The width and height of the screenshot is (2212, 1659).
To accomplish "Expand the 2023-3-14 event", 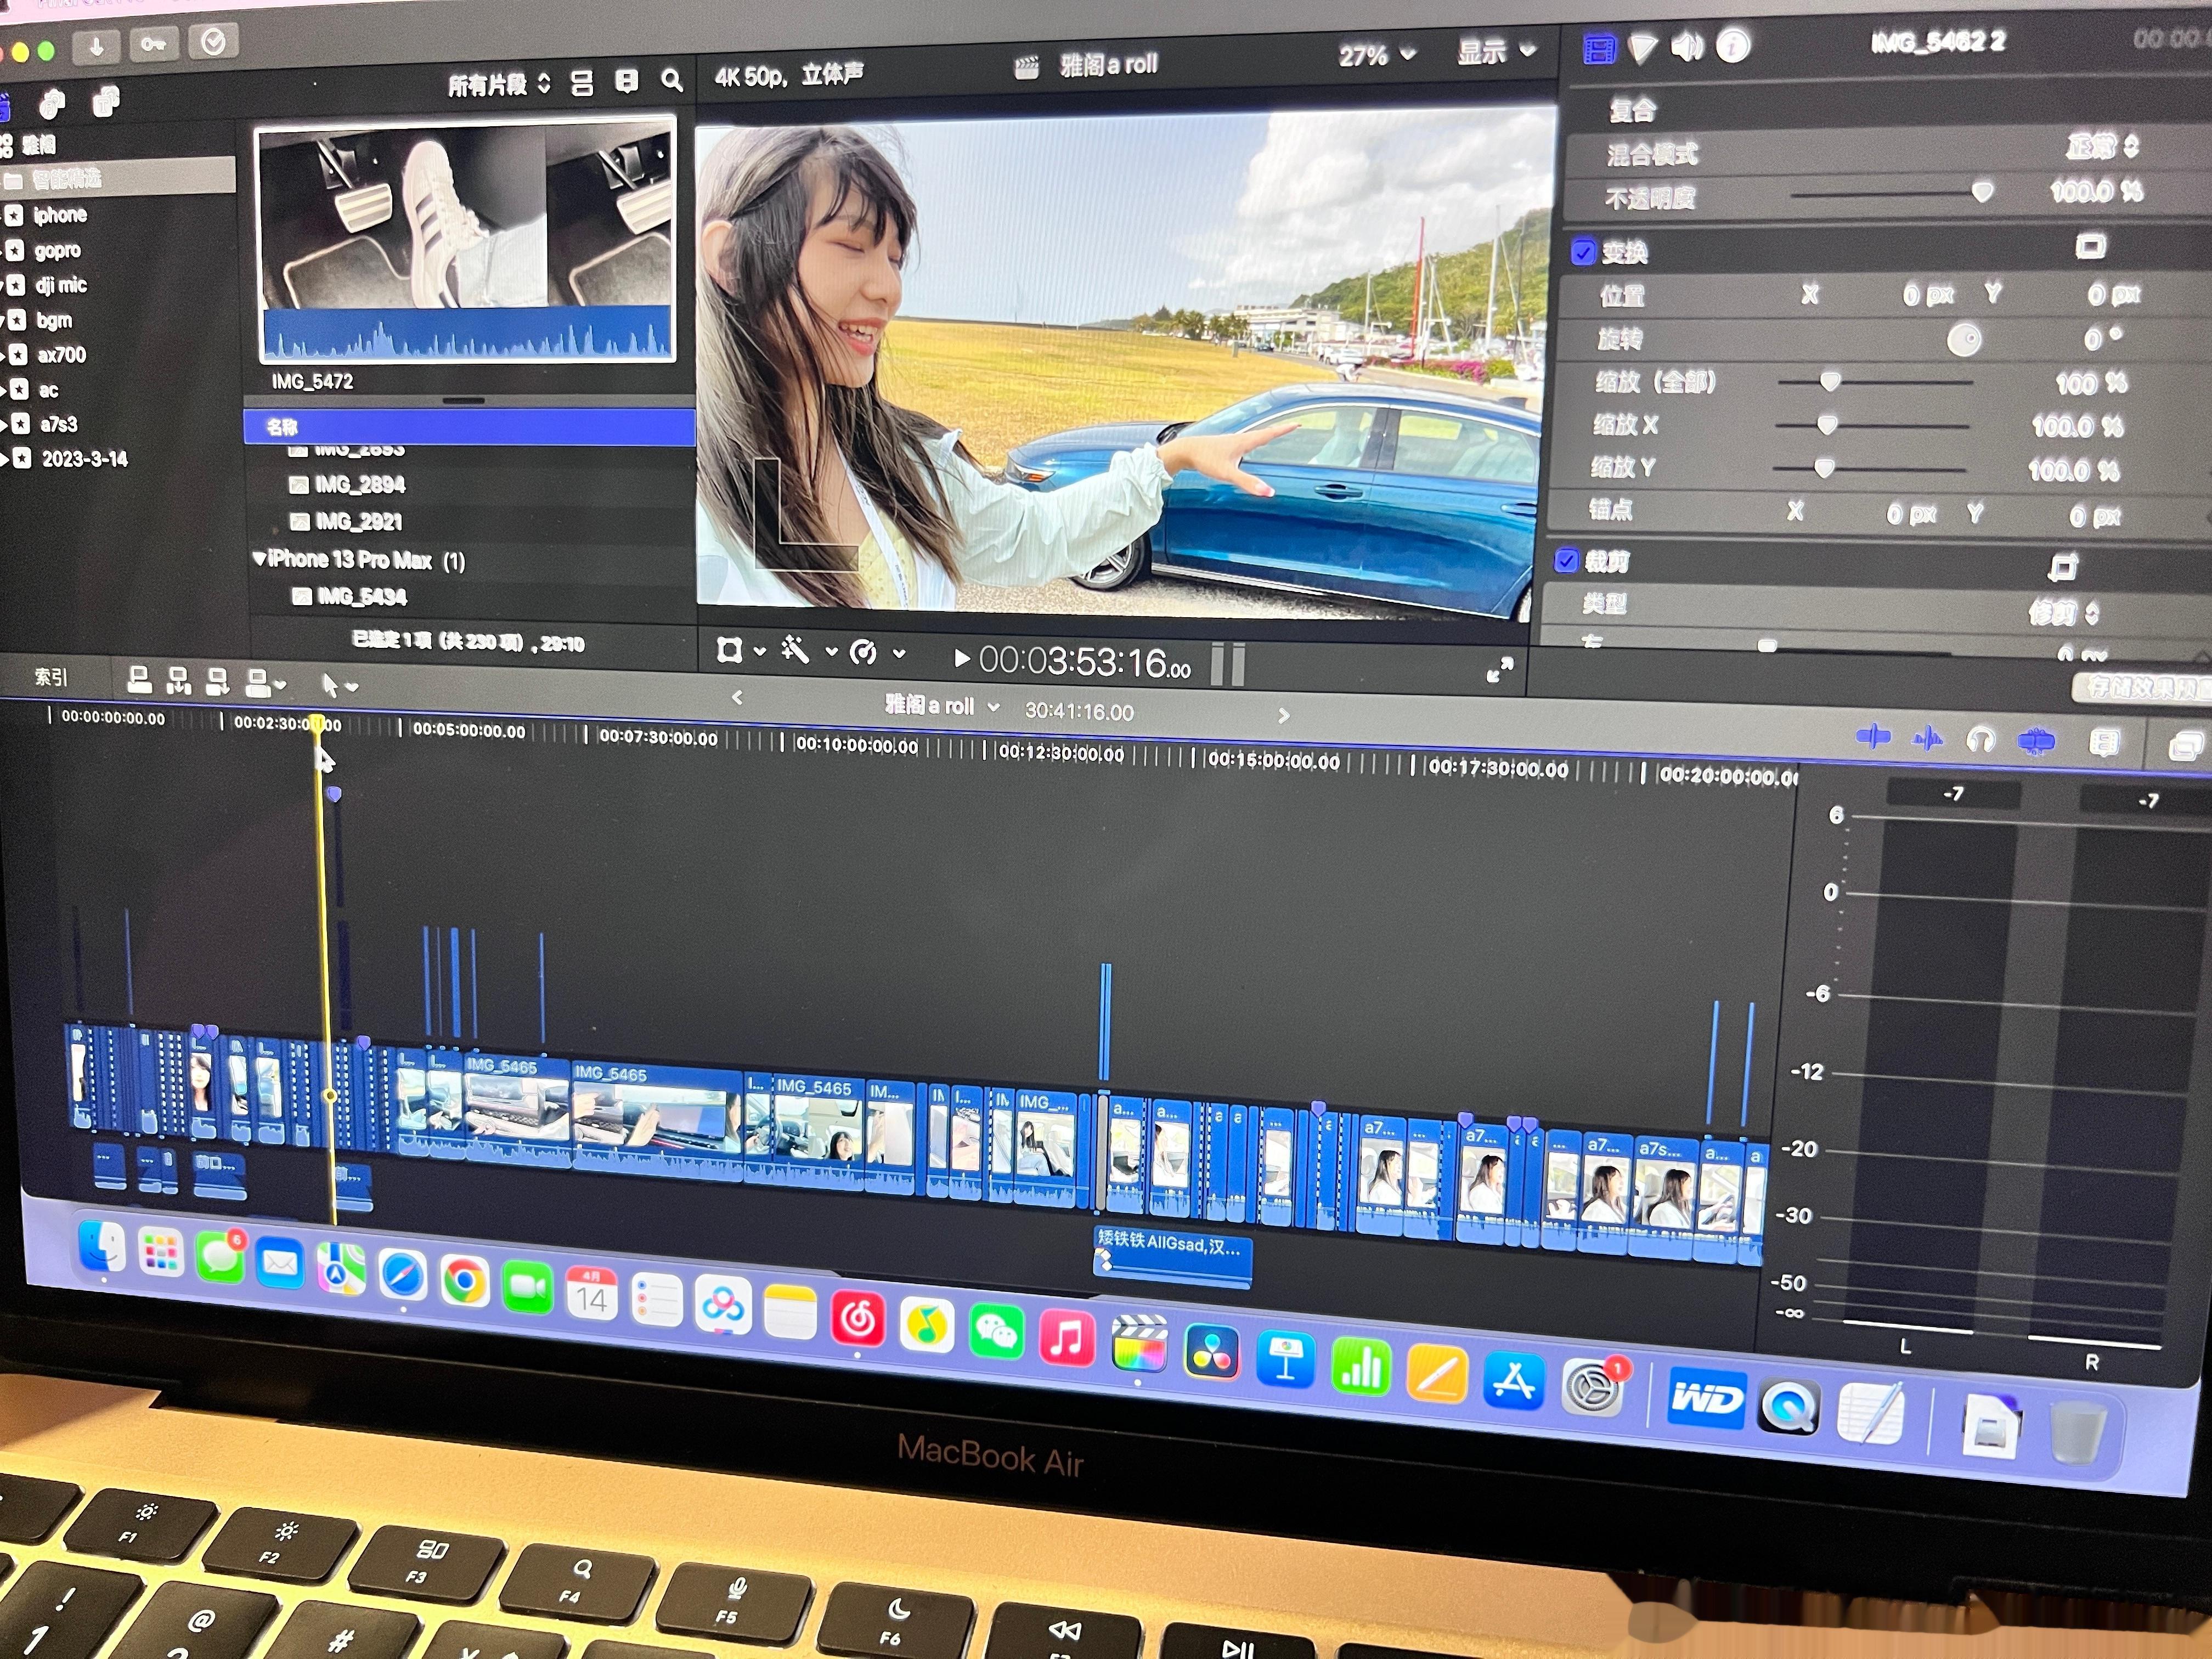I will tap(4, 460).
